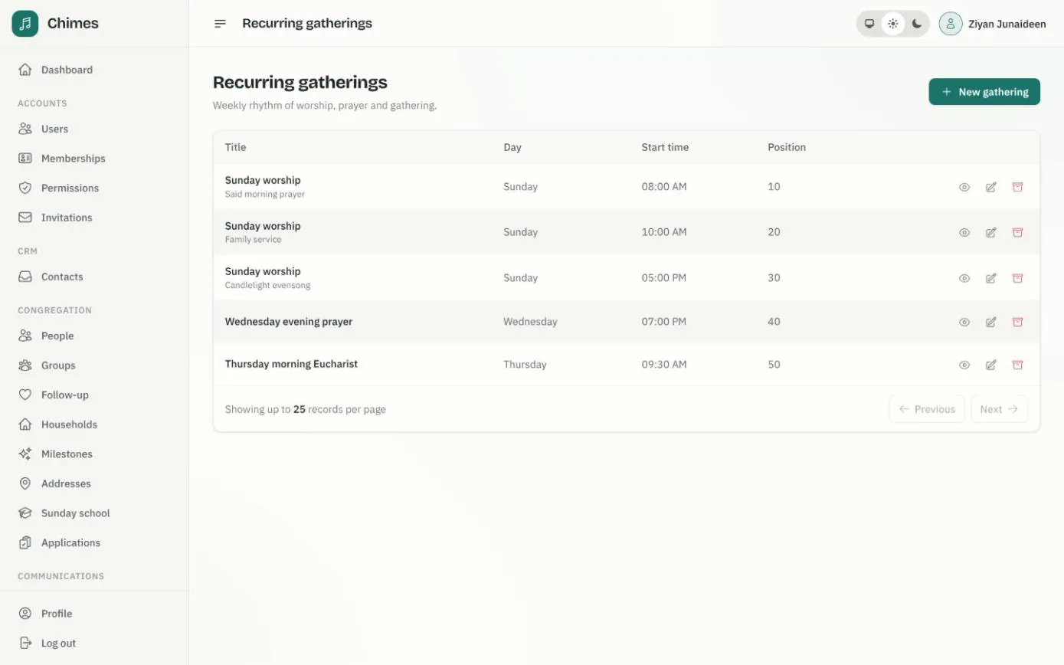Archive the Thursday morning Eucharist gathering

click(x=1018, y=365)
